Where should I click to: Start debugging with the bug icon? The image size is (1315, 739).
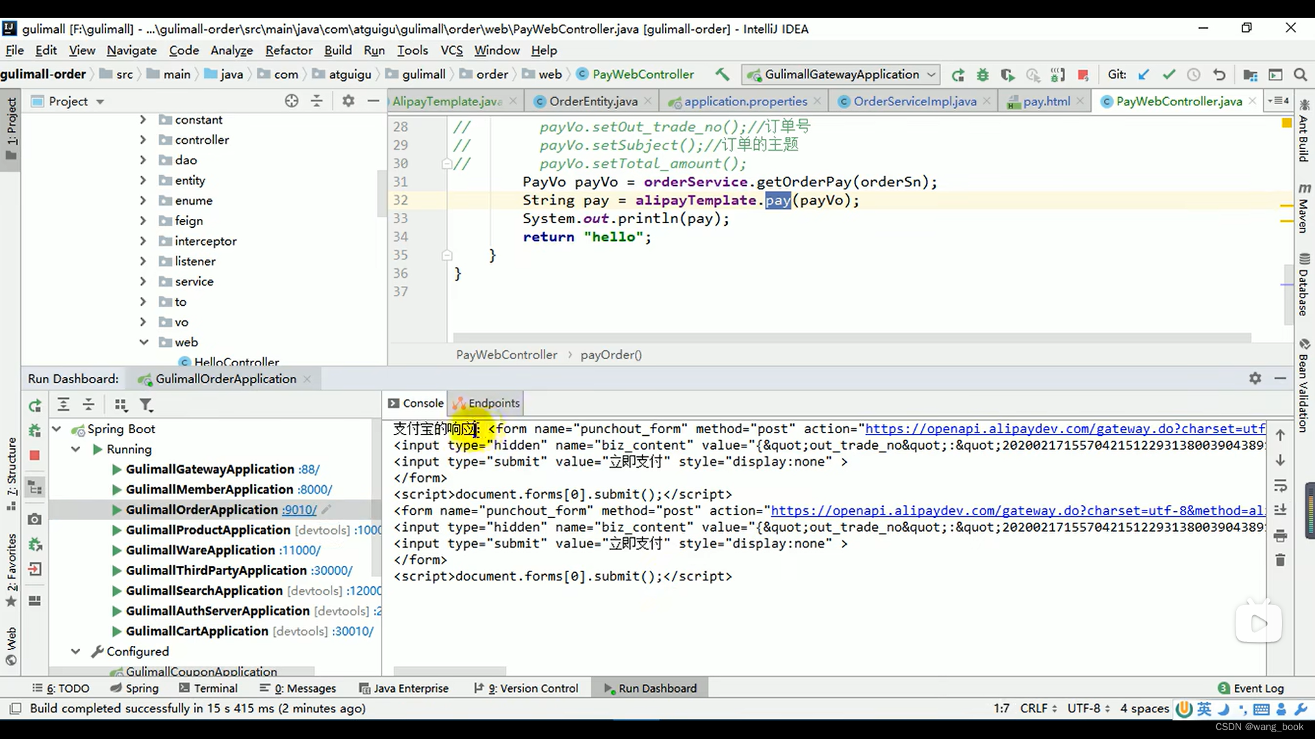pos(983,75)
